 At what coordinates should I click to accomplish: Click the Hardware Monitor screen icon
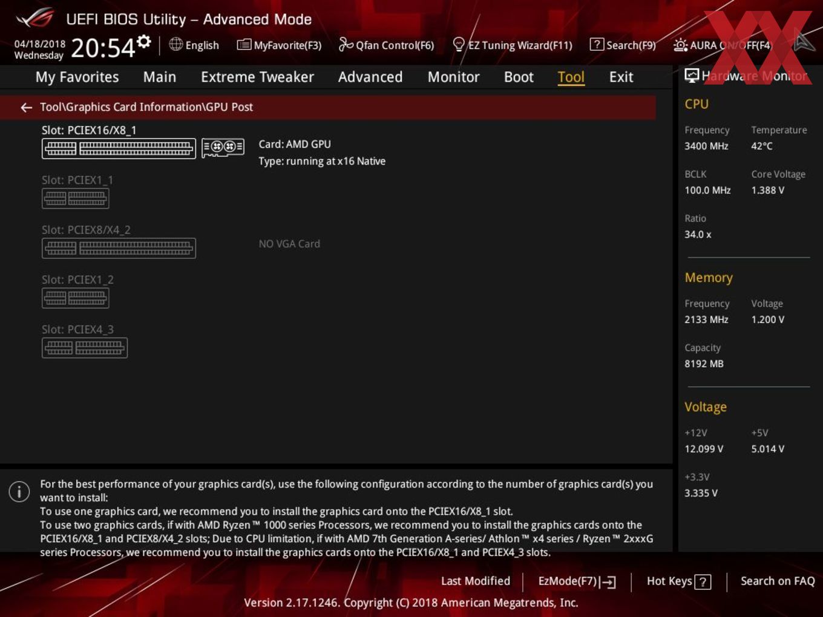point(692,76)
